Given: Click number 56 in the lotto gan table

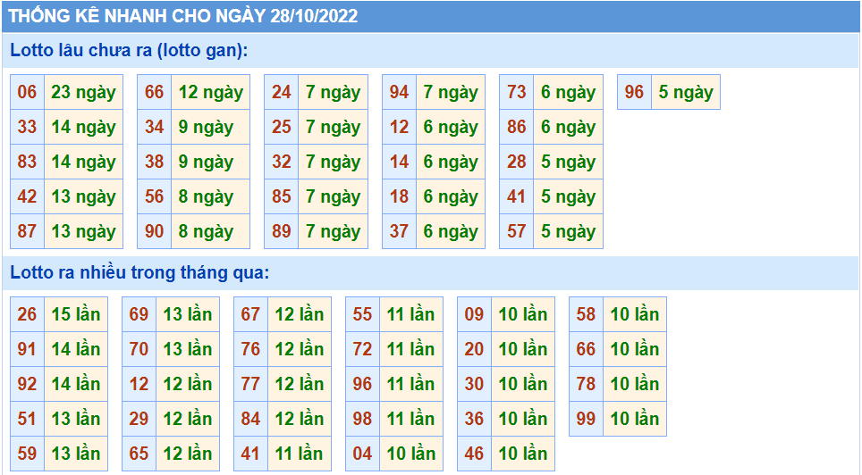Looking at the screenshot, I should [155, 196].
